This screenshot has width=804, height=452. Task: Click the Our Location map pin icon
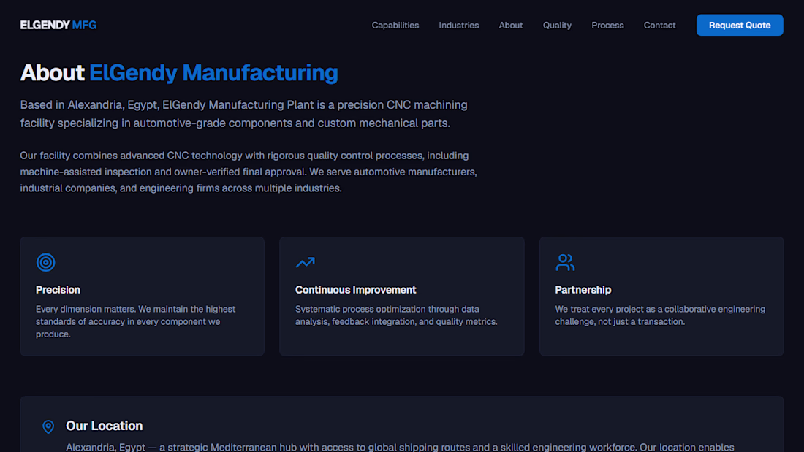[48, 426]
